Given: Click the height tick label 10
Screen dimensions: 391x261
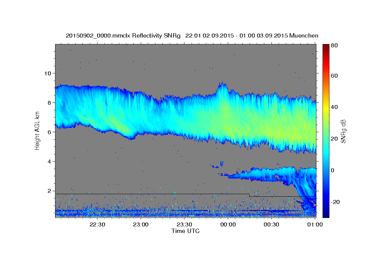Looking at the screenshot, I should pos(48,73).
